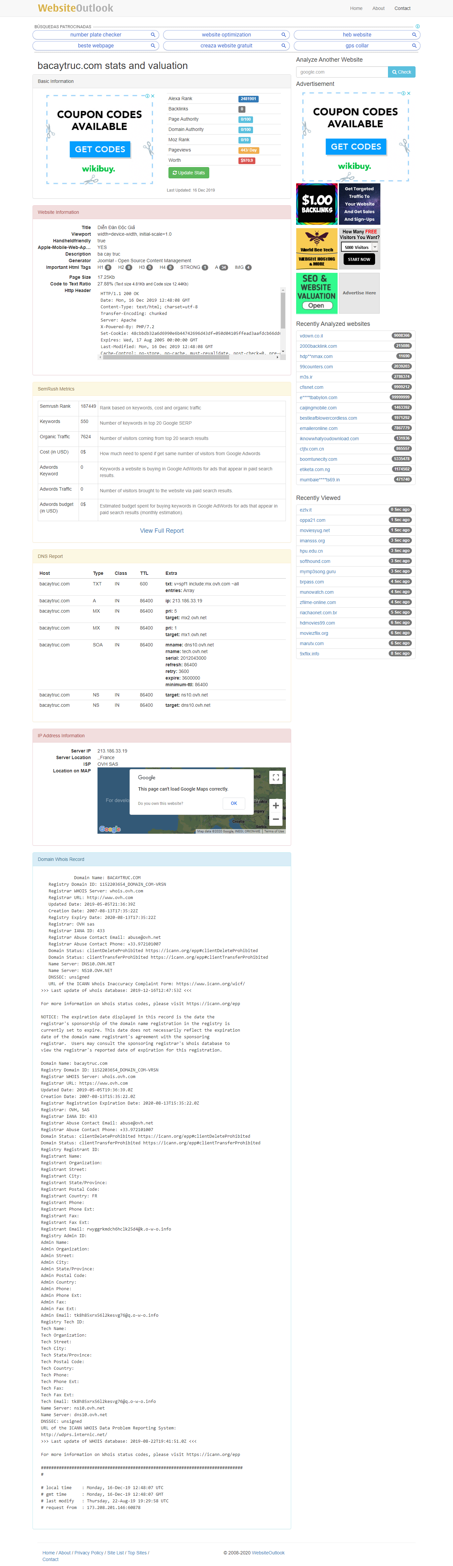Click START NOW in the visitors ad
Screen dimensions: 453x1566
[x=359, y=259]
